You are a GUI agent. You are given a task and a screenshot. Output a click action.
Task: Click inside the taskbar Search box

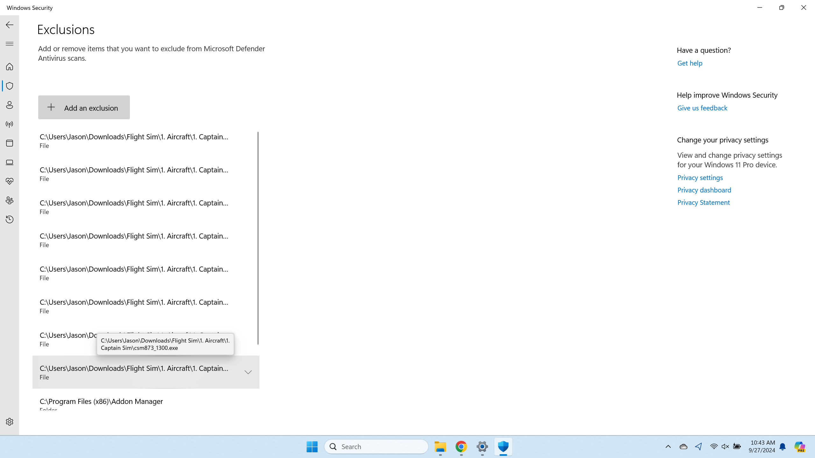(x=376, y=446)
